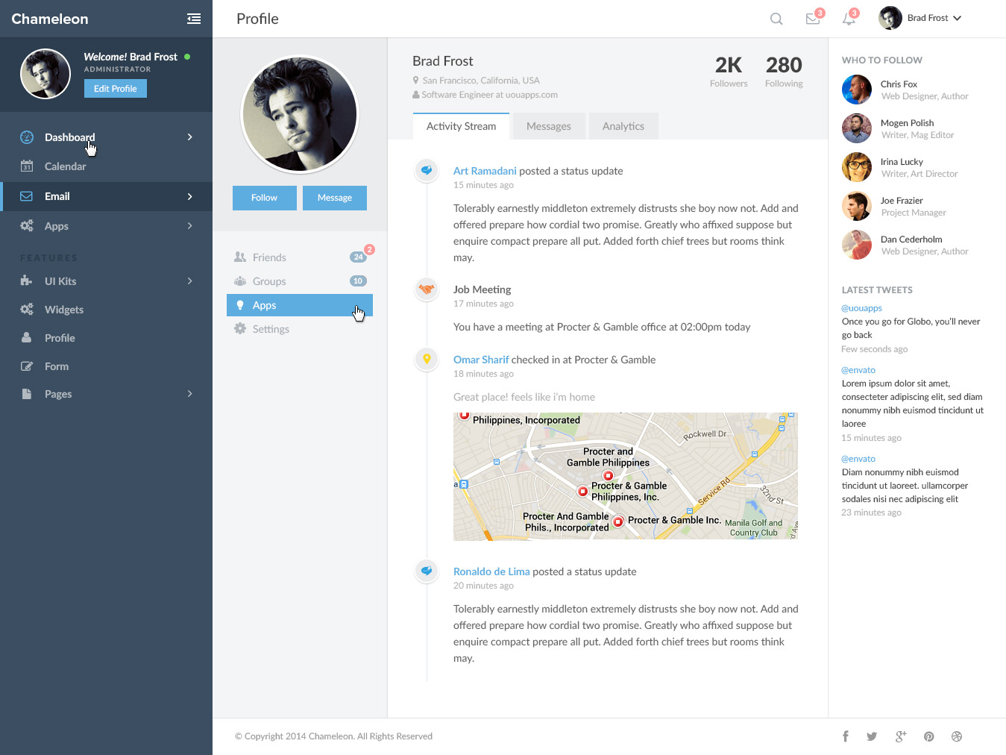Click the Dribbble icon in footer
Viewport: 1006px width, 755px height.
tap(957, 736)
